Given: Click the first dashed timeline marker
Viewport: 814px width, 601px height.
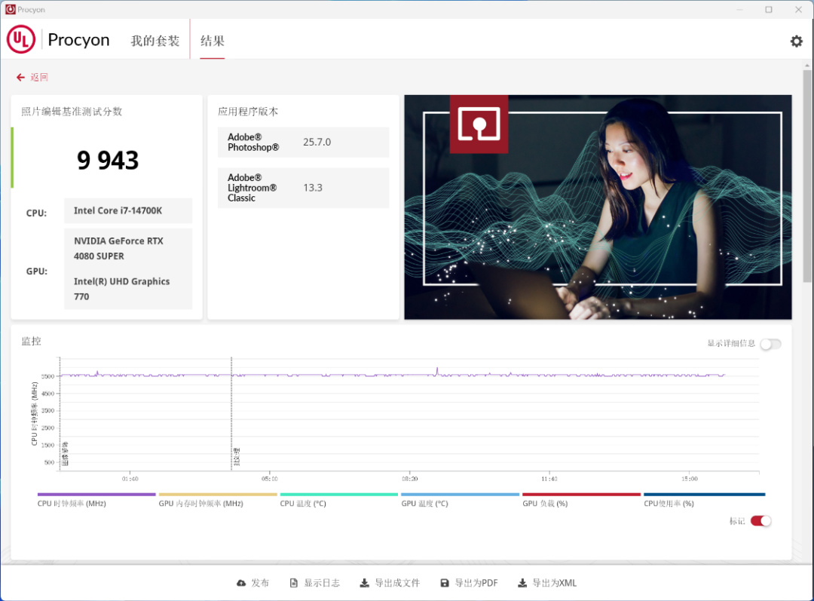Looking at the screenshot, I should pyautogui.click(x=60, y=413).
